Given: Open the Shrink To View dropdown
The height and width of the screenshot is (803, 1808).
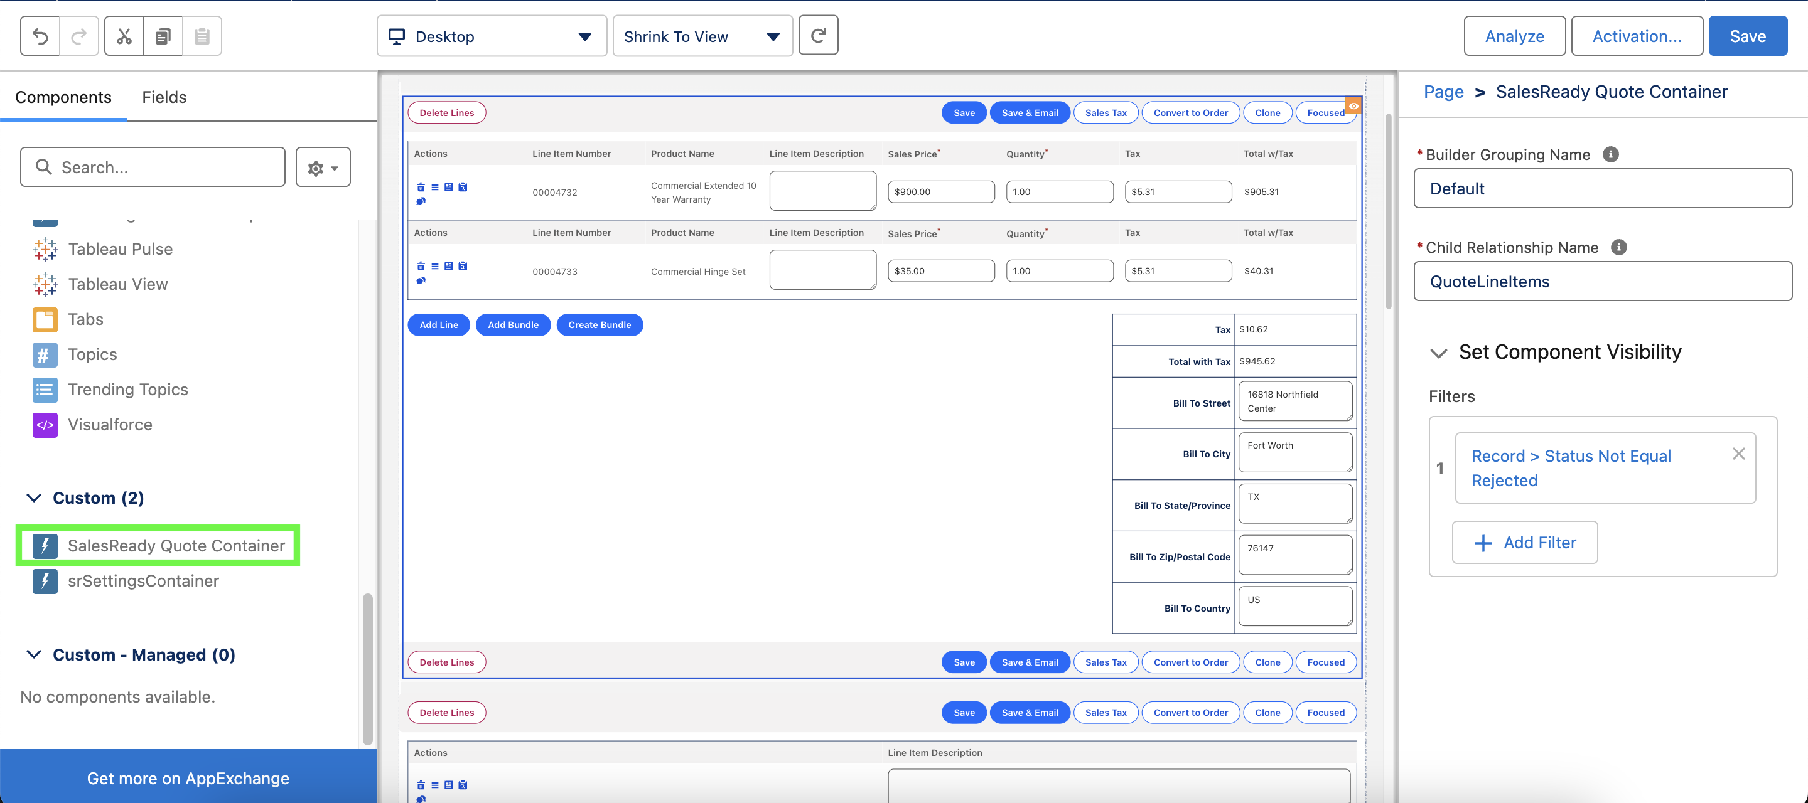Looking at the screenshot, I should [702, 36].
